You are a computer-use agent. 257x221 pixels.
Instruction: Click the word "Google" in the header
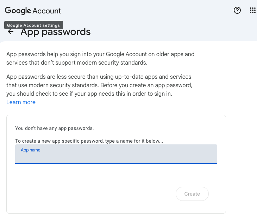pos(18,11)
